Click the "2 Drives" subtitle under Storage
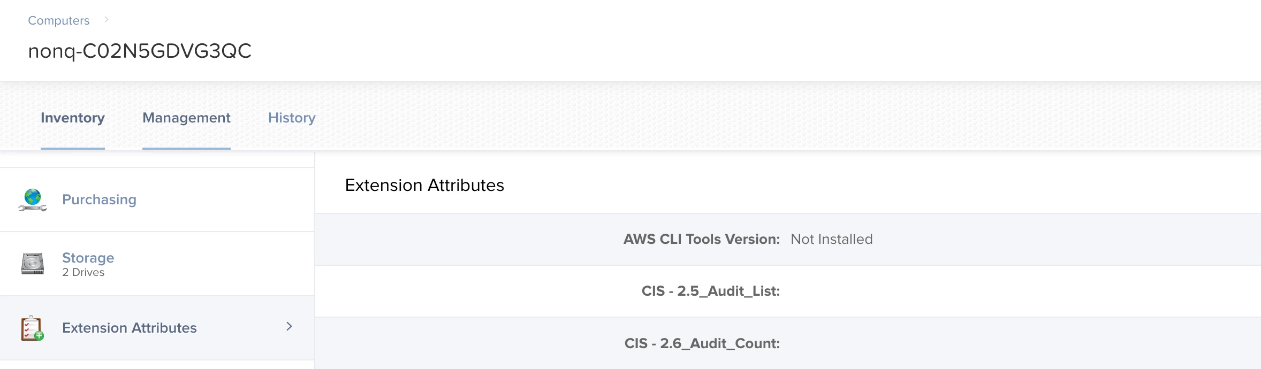The height and width of the screenshot is (369, 1261). click(x=83, y=272)
